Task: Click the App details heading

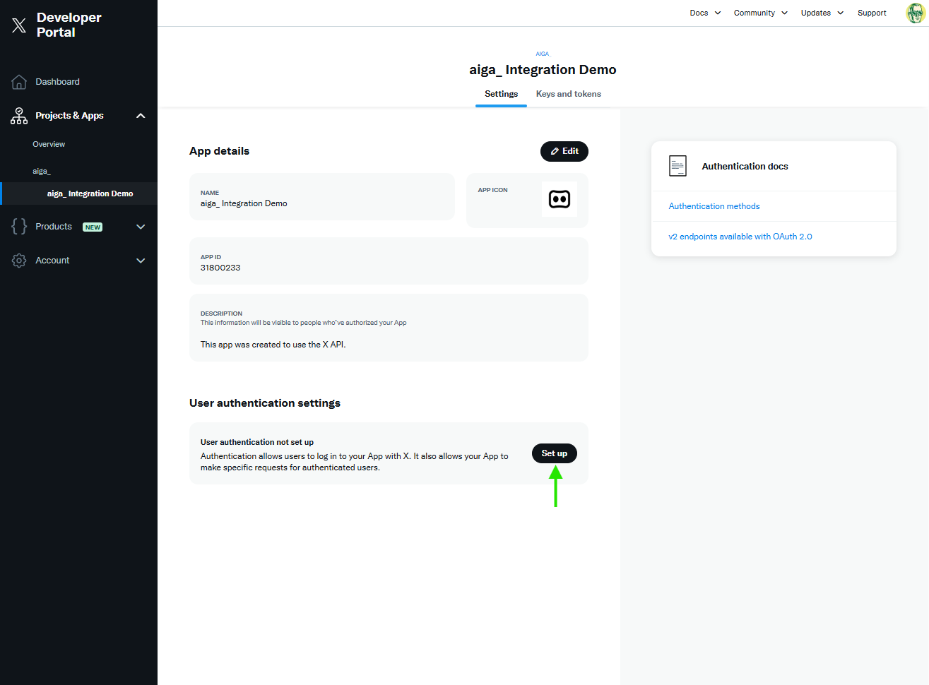Action: point(220,151)
